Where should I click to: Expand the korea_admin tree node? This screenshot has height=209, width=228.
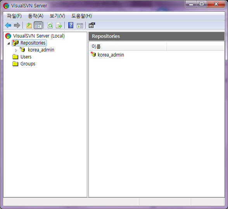(16, 50)
